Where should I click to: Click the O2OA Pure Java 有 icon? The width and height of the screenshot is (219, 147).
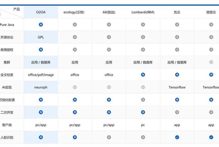point(41,24)
